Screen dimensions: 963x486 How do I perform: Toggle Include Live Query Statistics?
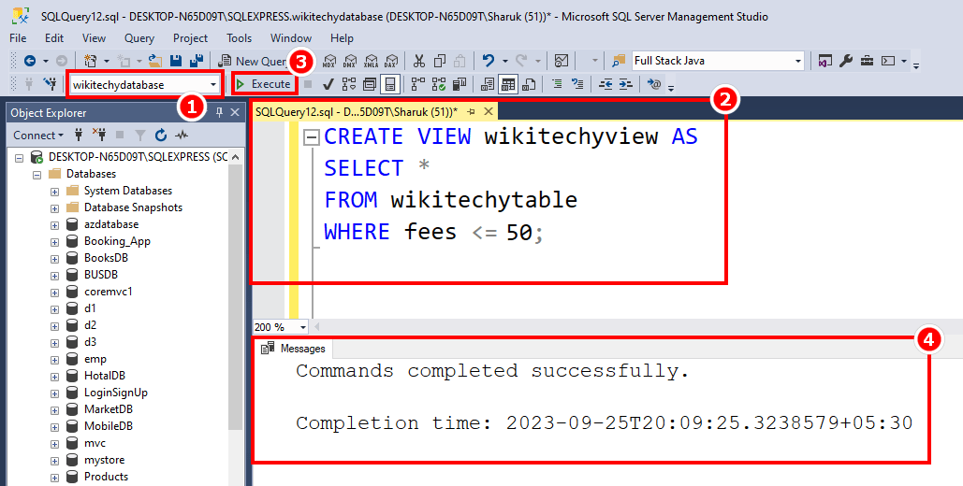coord(439,84)
